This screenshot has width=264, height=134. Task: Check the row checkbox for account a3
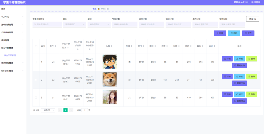(x=36, y=62)
